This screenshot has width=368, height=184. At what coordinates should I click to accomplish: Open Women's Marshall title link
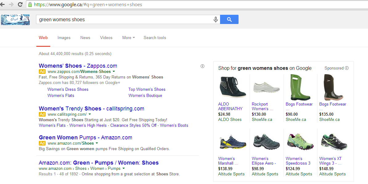[228, 161]
